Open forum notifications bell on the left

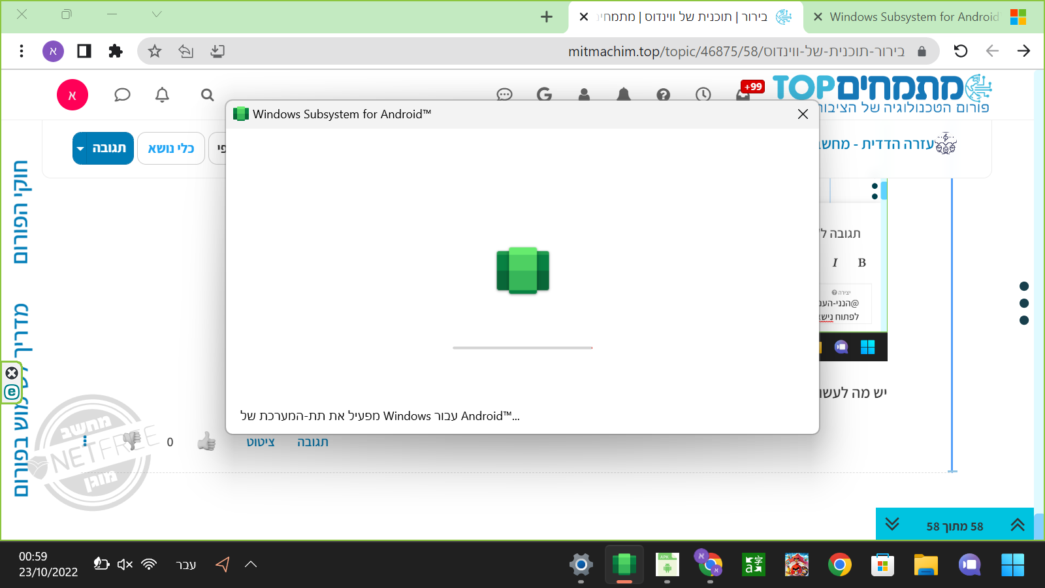162,95
